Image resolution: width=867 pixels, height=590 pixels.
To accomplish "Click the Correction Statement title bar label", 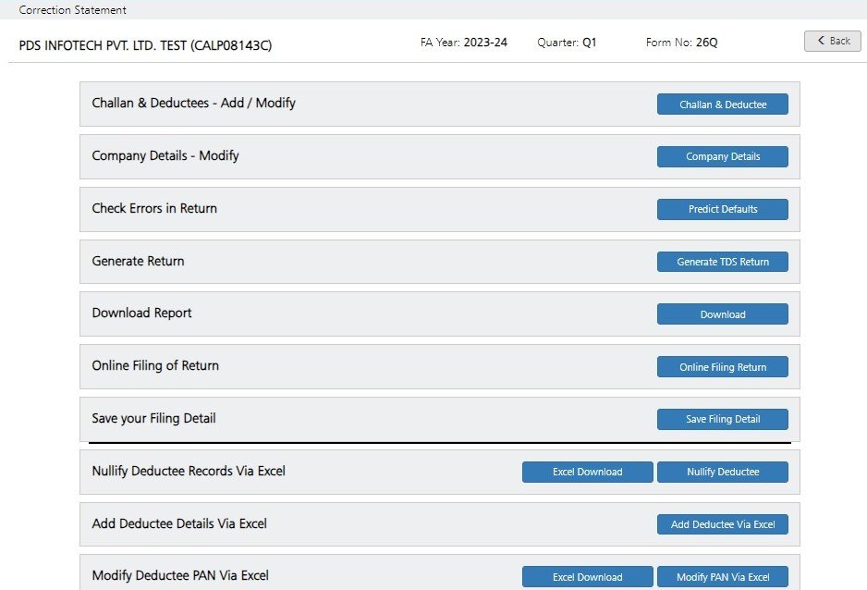I will (71, 10).
